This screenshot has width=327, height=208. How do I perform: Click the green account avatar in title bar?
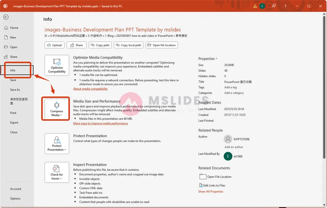click(262, 6)
